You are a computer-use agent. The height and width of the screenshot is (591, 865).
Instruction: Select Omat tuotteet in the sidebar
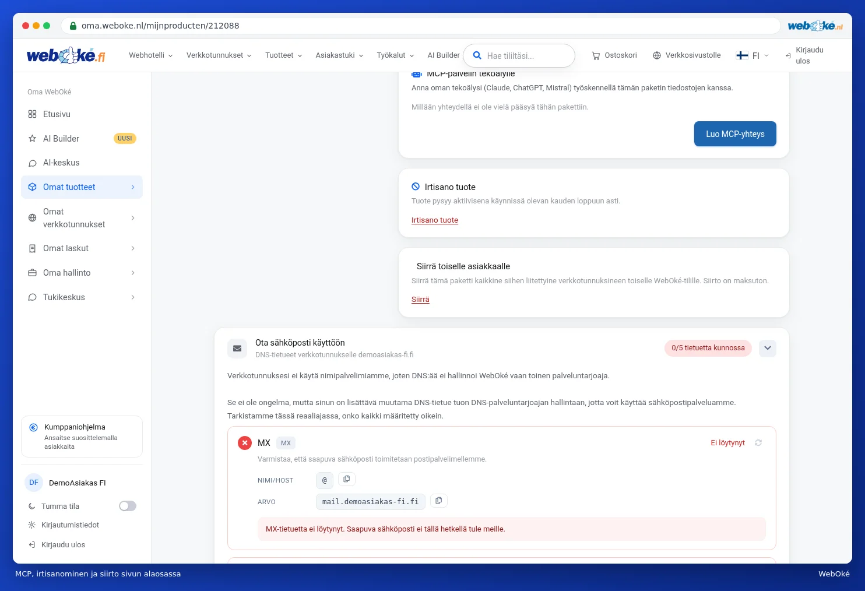pyautogui.click(x=82, y=187)
